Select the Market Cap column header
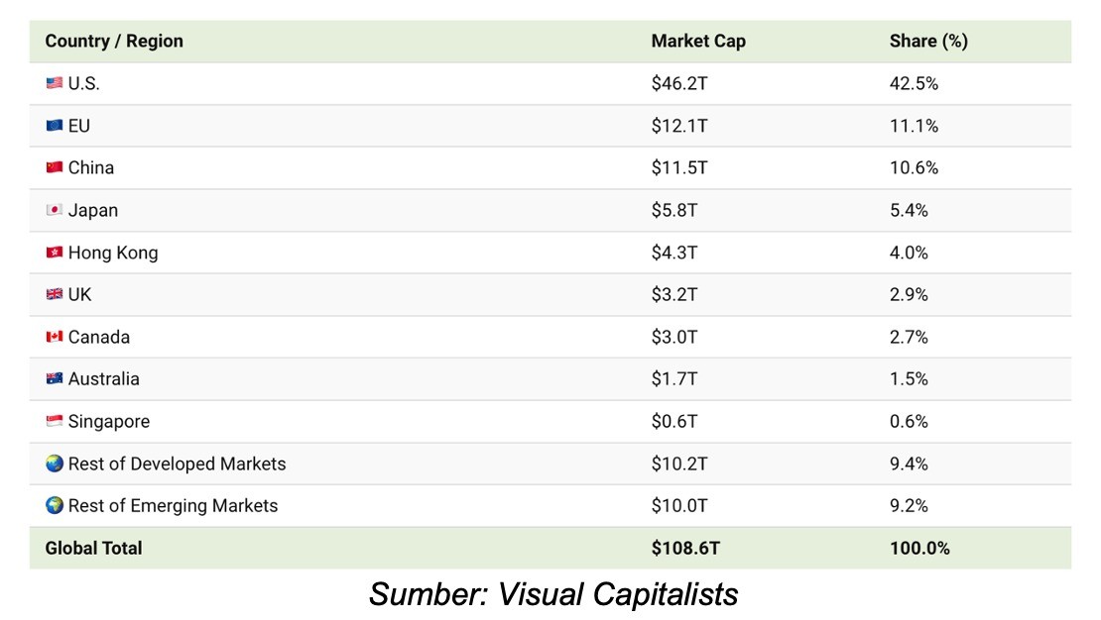1101x620 pixels. pos(698,42)
